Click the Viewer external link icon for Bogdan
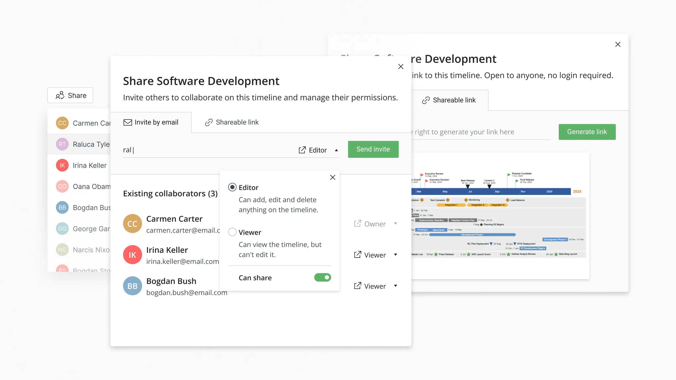 pos(358,285)
